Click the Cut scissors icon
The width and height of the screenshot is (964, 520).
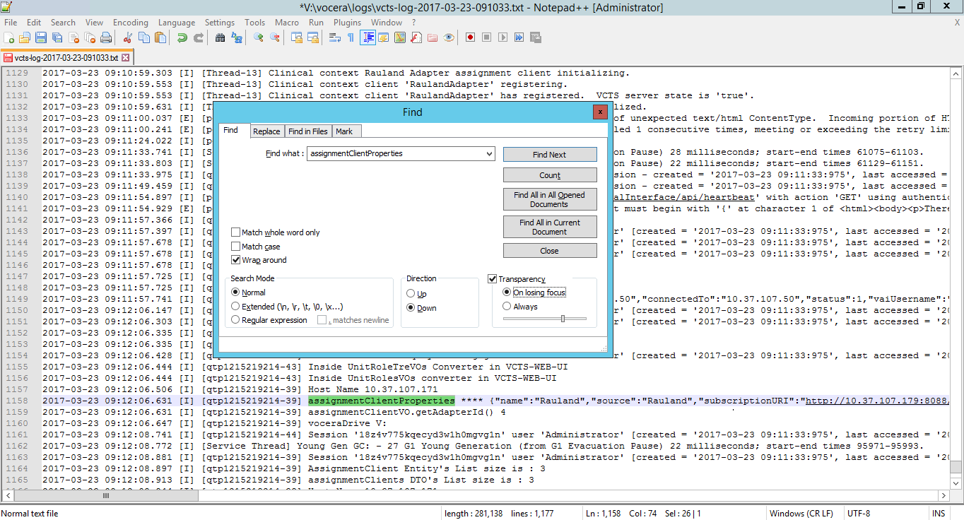128,37
